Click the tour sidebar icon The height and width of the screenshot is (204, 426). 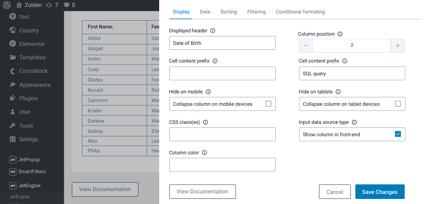[12, 16]
